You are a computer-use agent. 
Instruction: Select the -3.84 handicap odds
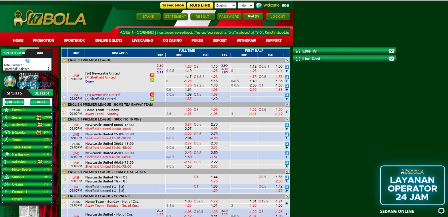(188, 125)
